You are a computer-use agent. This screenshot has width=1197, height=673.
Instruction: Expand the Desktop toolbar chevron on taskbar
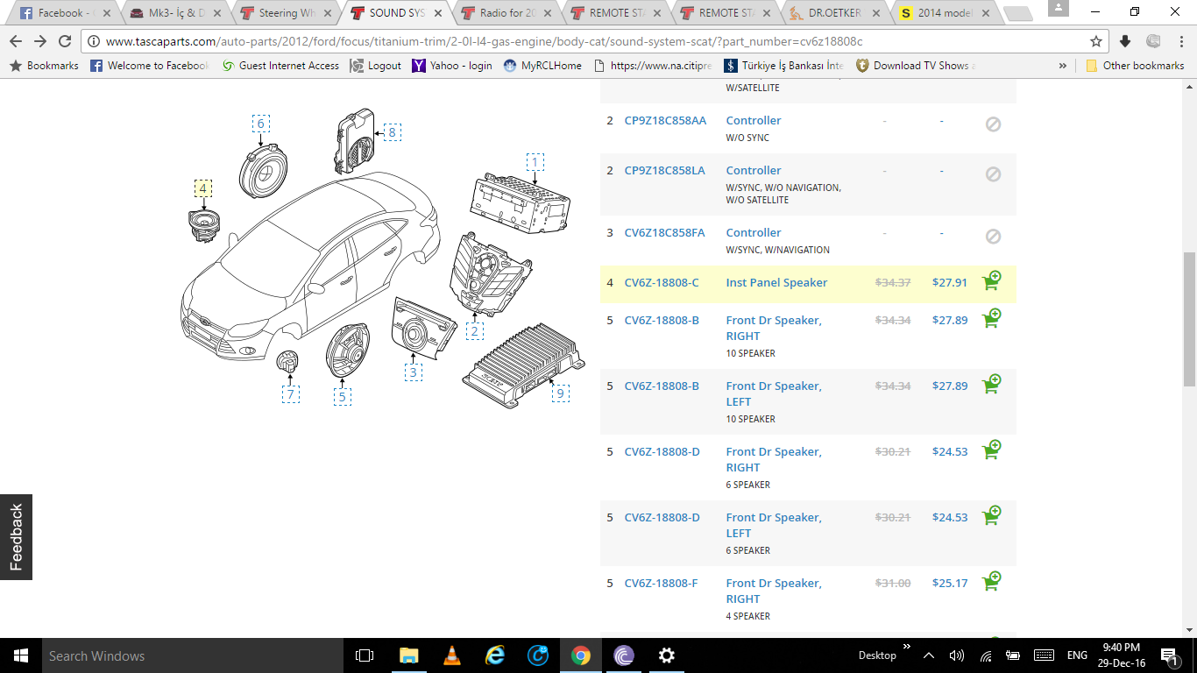907,648
